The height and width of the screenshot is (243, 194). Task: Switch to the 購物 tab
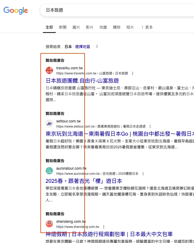coord(117,27)
